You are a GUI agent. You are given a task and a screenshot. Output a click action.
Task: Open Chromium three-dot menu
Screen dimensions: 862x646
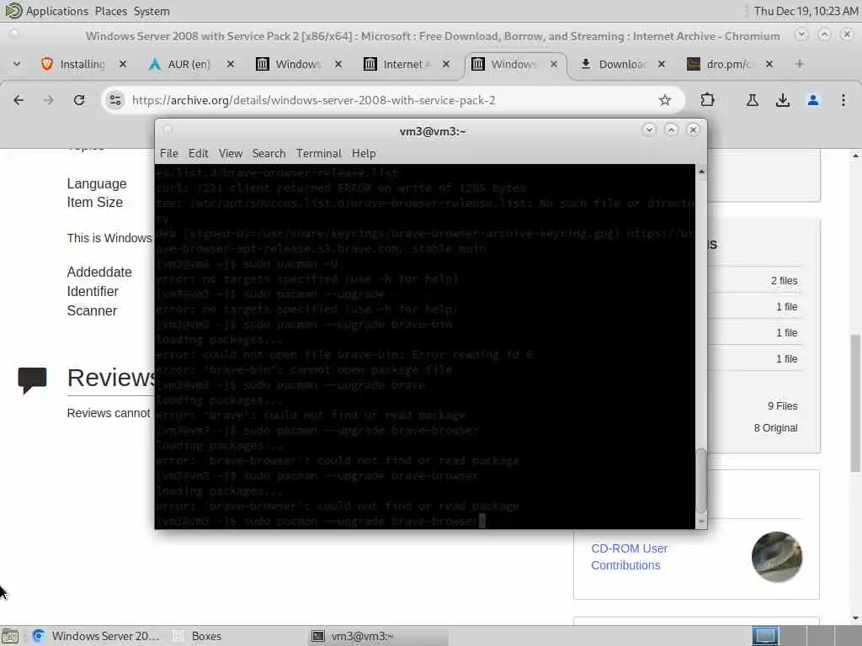[x=843, y=100]
